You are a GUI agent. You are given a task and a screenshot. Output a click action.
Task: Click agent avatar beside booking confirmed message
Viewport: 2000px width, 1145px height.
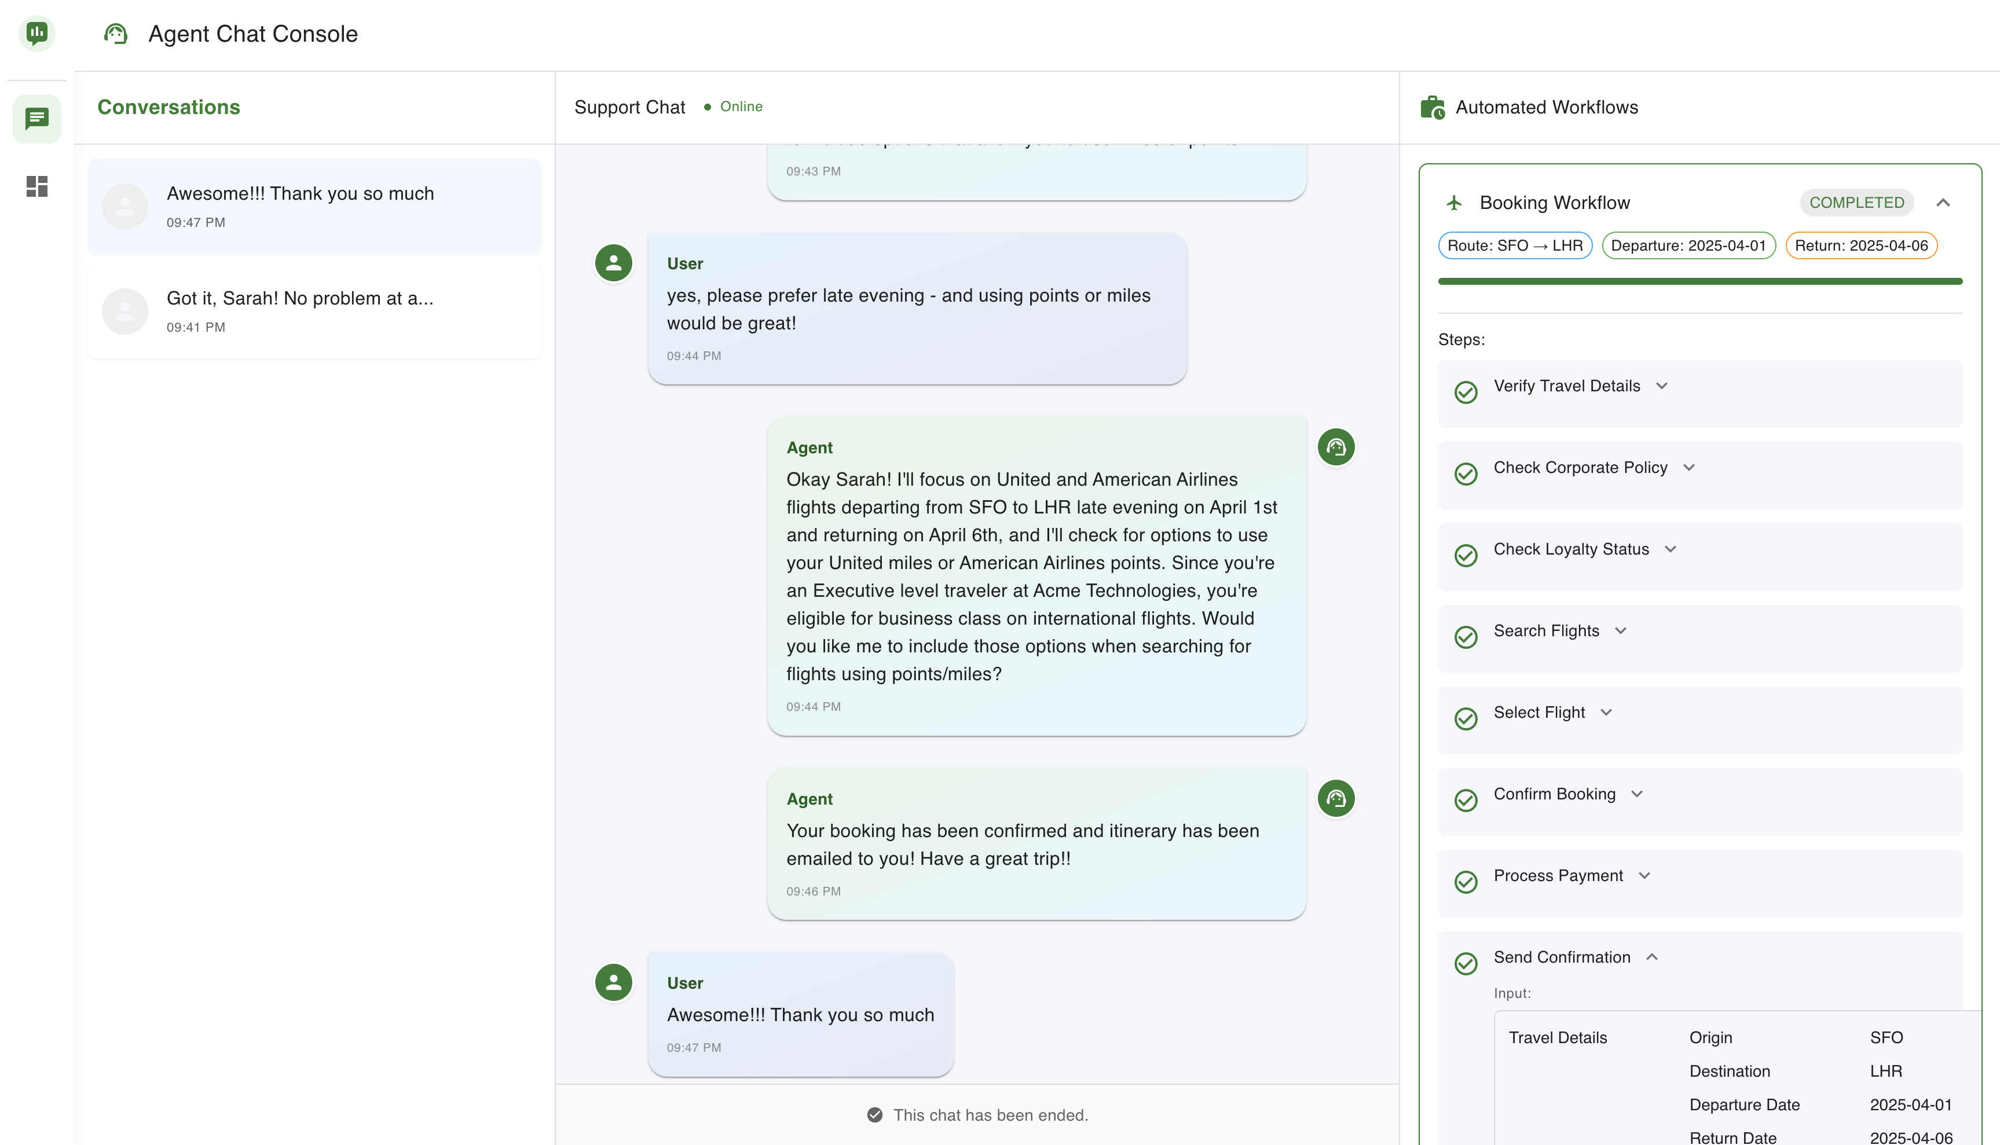coord(1336,798)
